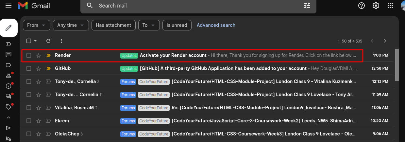Open the To filter dropdown
The width and height of the screenshot is (405, 142).
point(149,25)
